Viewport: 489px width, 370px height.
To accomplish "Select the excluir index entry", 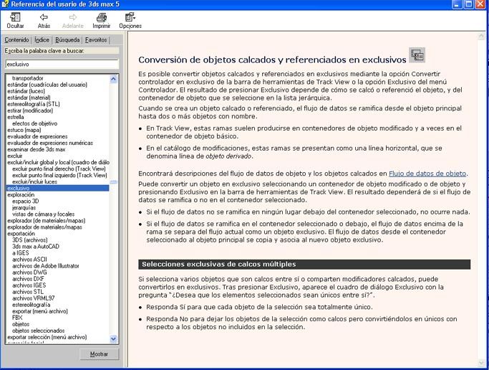I will click(15, 156).
